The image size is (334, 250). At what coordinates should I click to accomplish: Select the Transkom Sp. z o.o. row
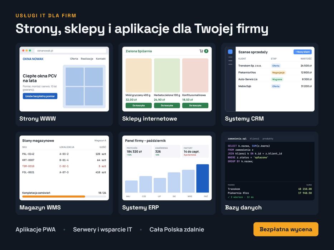pyautogui.click(x=275, y=66)
